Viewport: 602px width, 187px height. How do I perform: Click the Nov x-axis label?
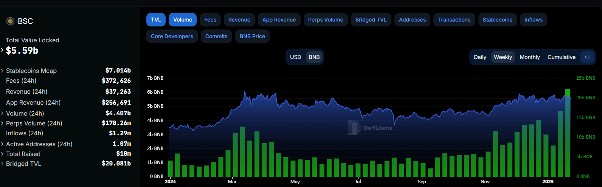click(485, 182)
